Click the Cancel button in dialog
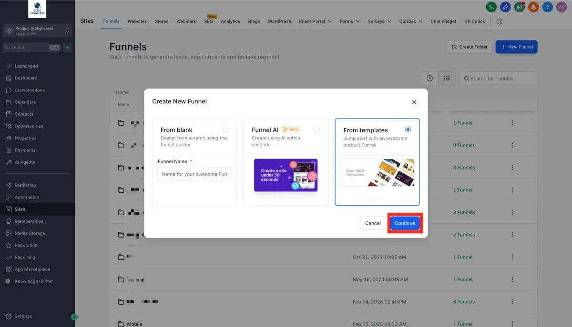Image resolution: width=572 pixels, height=327 pixels. pyautogui.click(x=373, y=223)
